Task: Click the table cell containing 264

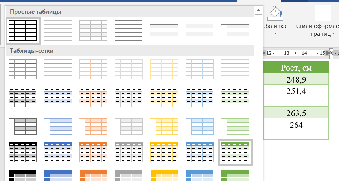Action: [296, 129]
